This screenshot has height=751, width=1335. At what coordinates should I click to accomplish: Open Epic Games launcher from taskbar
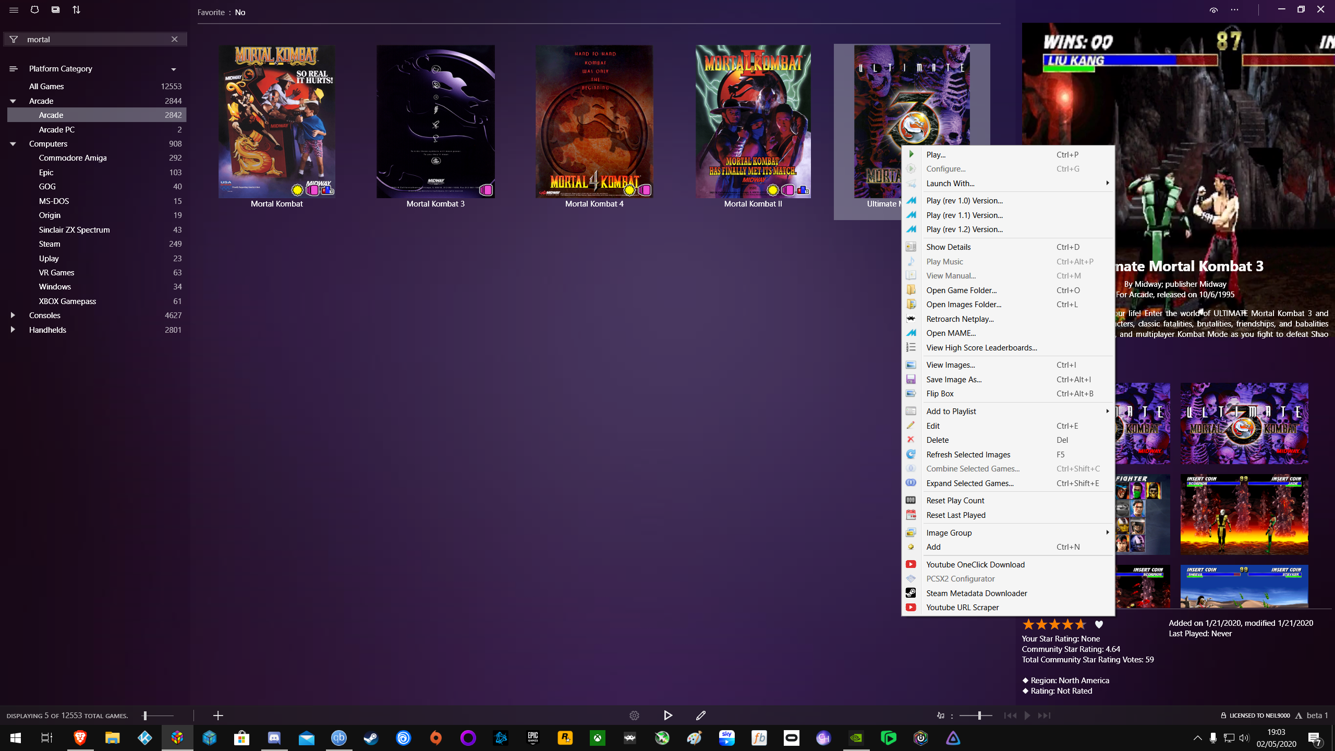tap(533, 738)
